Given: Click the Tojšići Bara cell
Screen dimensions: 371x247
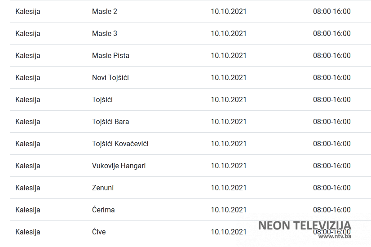Looking at the screenshot, I should 110,121.
